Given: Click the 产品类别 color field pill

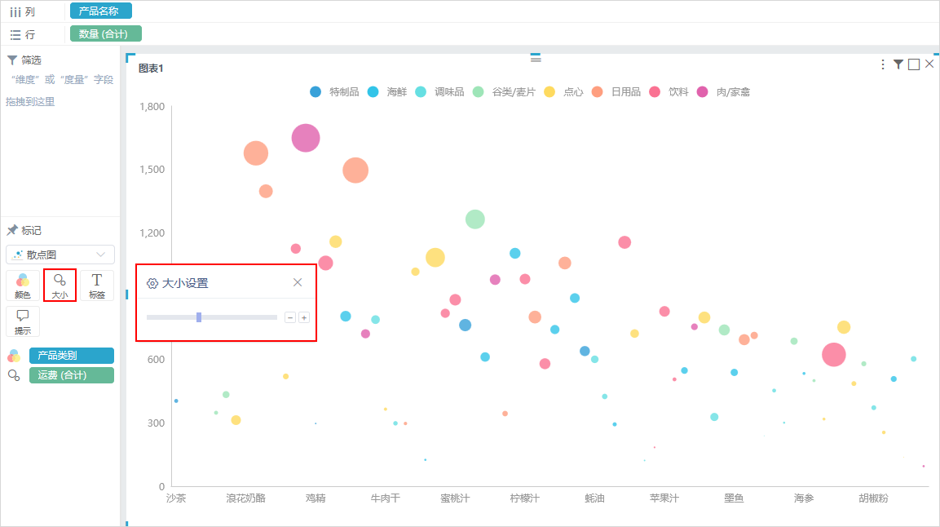Looking at the screenshot, I should (x=72, y=356).
